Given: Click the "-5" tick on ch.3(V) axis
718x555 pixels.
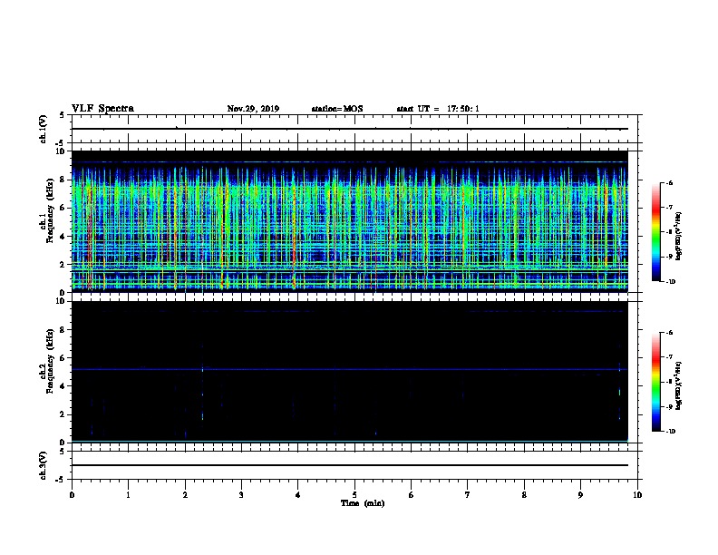Looking at the screenshot, I should point(61,480).
